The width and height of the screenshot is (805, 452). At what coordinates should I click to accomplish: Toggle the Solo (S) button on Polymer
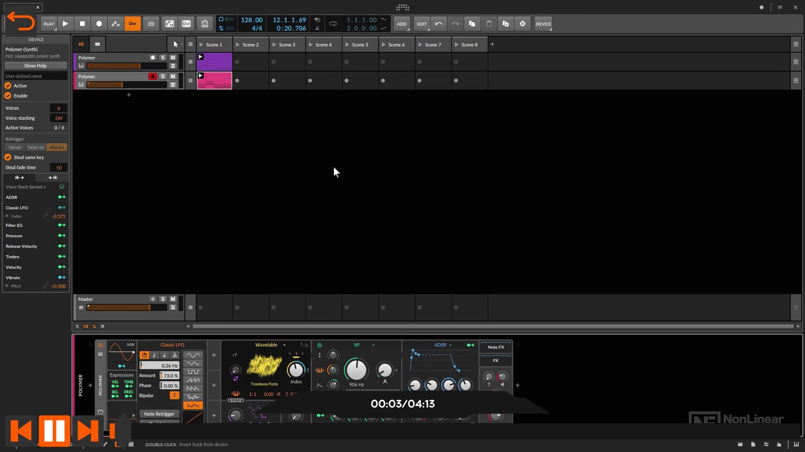163,57
